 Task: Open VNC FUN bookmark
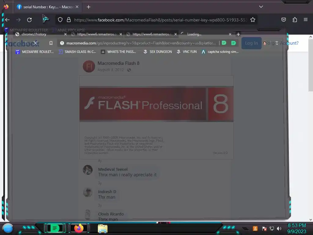(187, 52)
